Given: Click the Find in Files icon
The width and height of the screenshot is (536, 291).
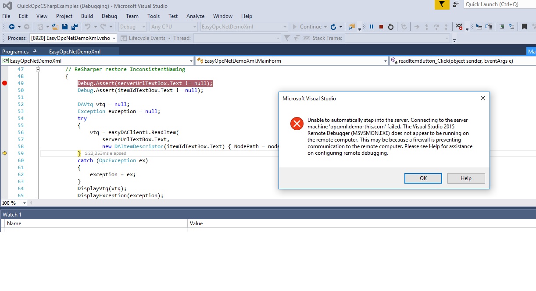Looking at the screenshot, I should [x=352, y=27].
